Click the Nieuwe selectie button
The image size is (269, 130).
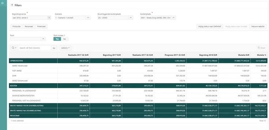258,27
